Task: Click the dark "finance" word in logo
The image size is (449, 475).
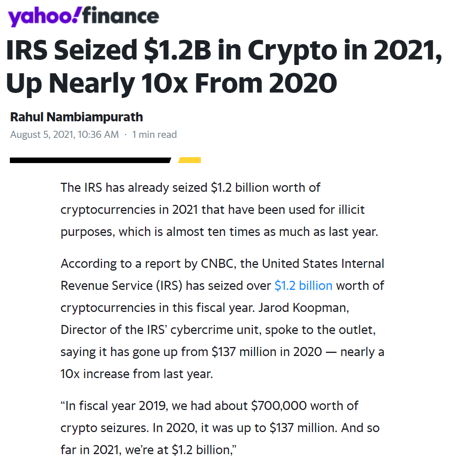Action: tap(121, 16)
